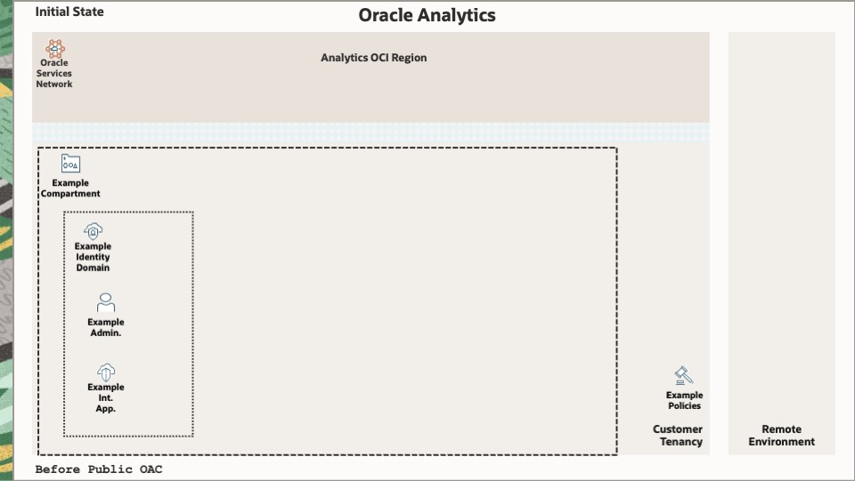Click the Example Int. App icon
This screenshot has width=855, height=481.
(x=106, y=371)
